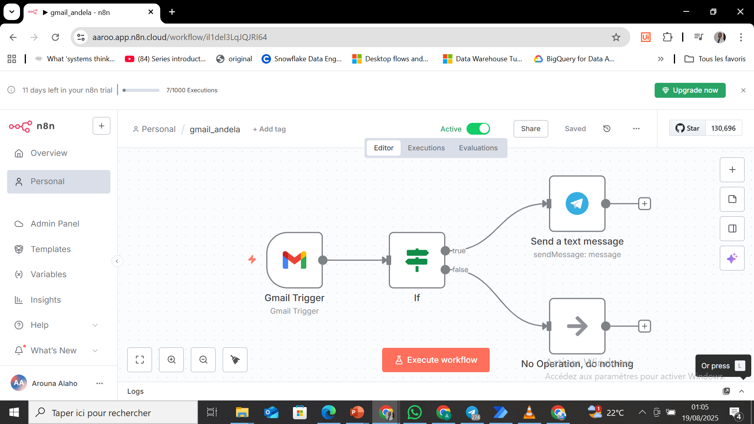The width and height of the screenshot is (754, 424).
Task: Open the Chrome tab search dropdown
Action: (12, 12)
